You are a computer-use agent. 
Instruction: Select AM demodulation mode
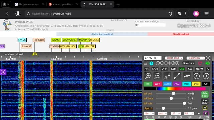146,69
